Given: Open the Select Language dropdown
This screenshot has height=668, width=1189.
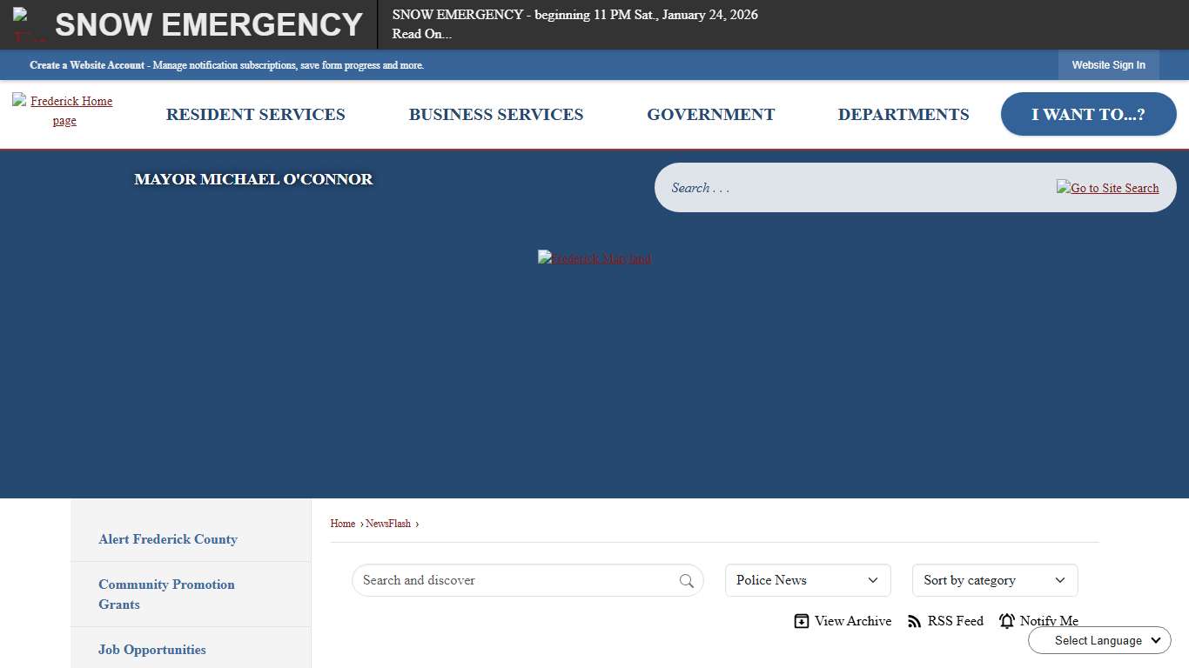Looking at the screenshot, I should pyautogui.click(x=1099, y=640).
